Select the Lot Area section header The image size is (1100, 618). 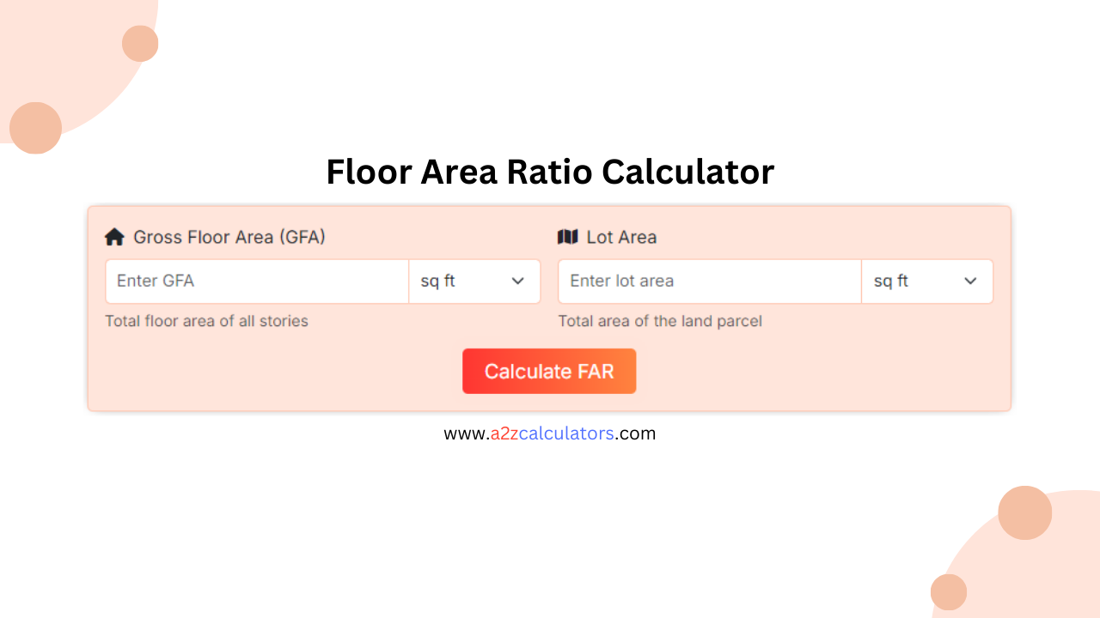(620, 237)
